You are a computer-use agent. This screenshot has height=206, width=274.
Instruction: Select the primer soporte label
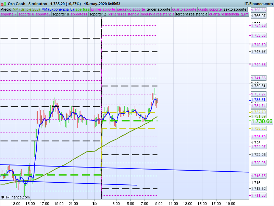click(103, 9)
